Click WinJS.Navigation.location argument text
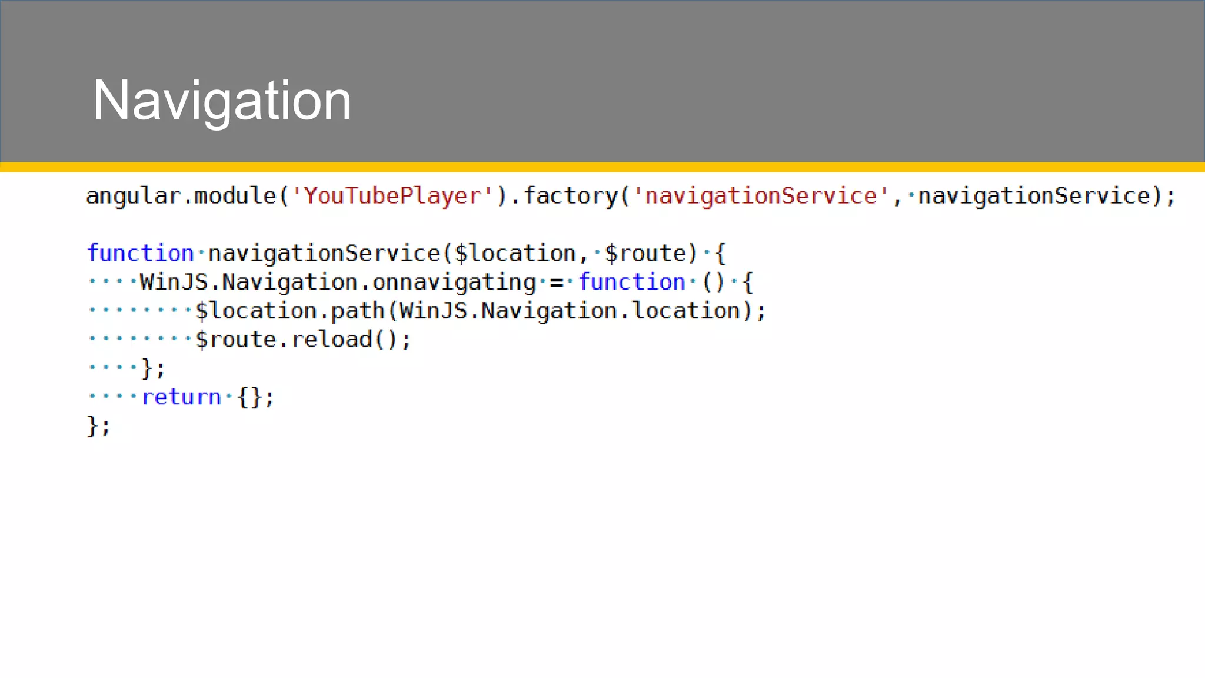The width and height of the screenshot is (1205, 678). click(570, 311)
